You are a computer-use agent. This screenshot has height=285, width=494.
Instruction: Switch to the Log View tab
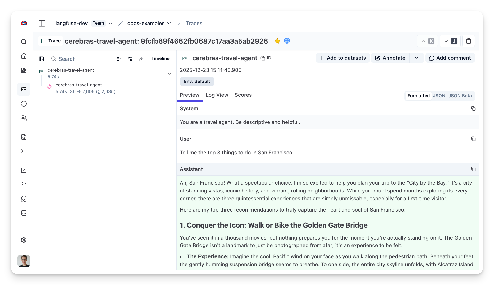coord(217,95)
